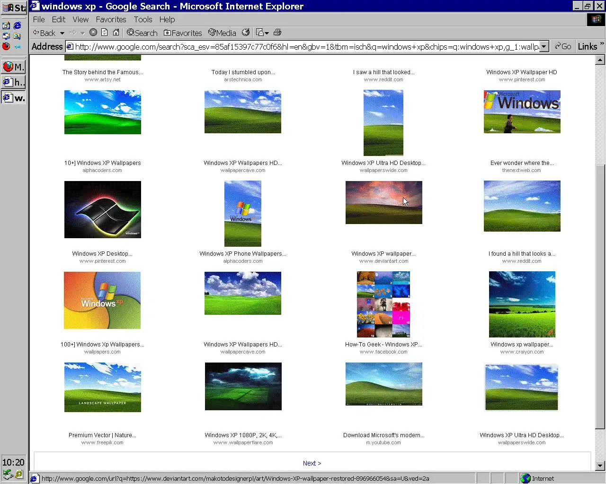Click the 'w.' active taskbar button

click(x=13, y=98)
